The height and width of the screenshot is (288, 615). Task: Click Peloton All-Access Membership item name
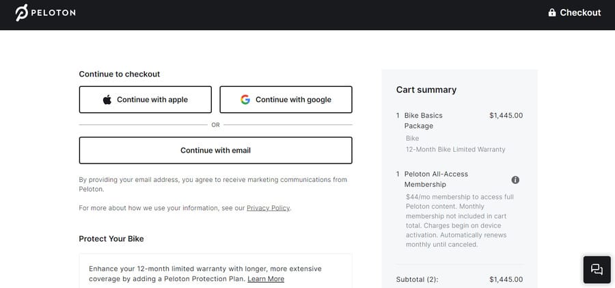(436, 179)
